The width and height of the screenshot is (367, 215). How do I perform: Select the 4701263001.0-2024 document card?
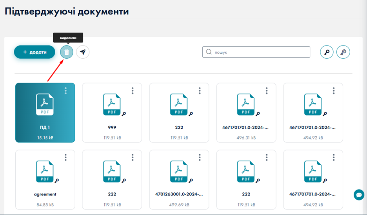click(x=179, y=179)
